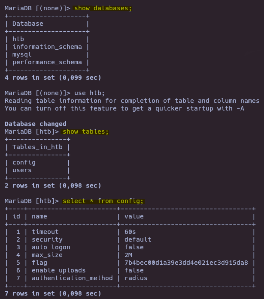The width and height of the screenshot is (264, 299).
Task: Click the flag hash value 7b4bec00d1a3...
Action: click(186, 263)
